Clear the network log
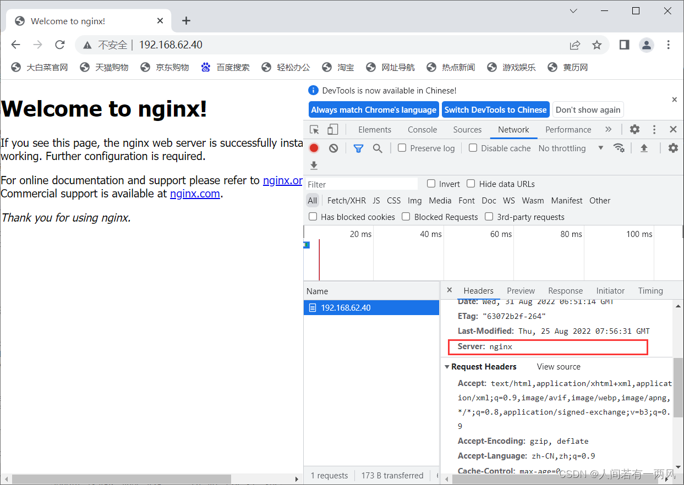 pyautogui.click(x=333, y=148)
